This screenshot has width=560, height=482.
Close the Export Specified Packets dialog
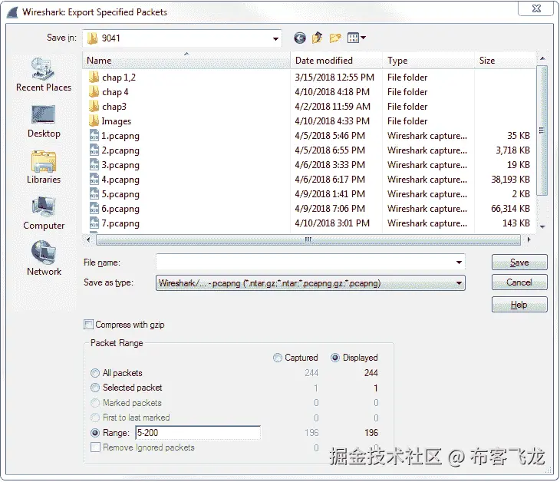tap(536, 8)
